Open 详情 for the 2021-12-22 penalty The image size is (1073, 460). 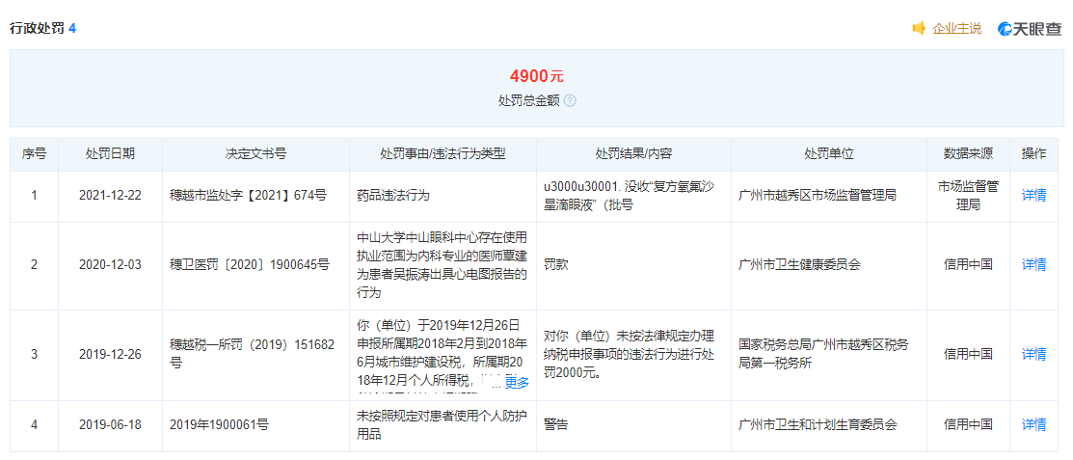[1033, 196]
